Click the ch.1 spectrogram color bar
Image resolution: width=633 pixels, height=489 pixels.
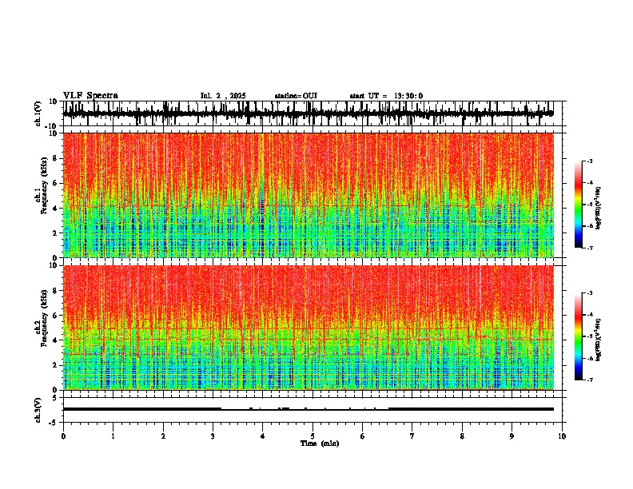578,205
